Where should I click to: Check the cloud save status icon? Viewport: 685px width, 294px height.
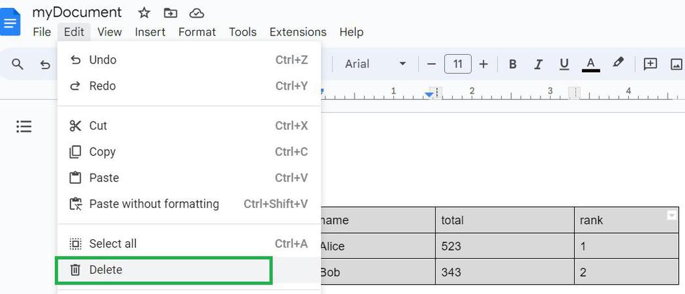pos(197,13)
